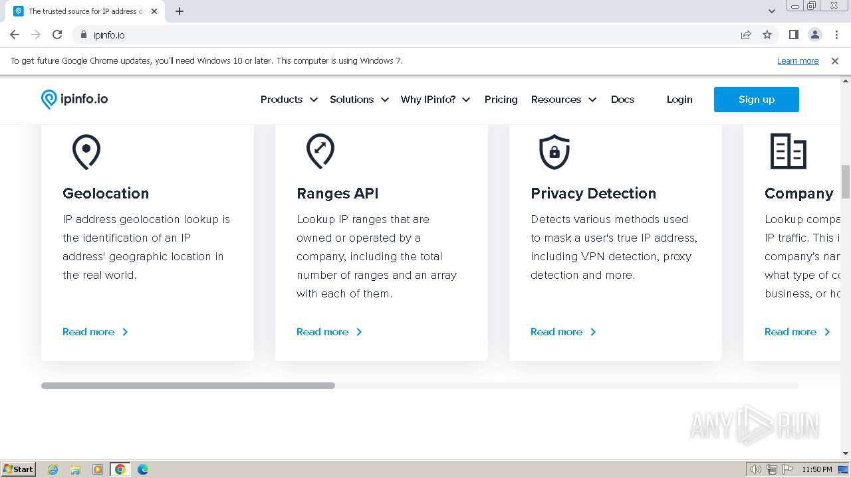The image size is (851, 478).
Task: Click the Privacy Detection shield icon
Action: (x=554, y=151)
